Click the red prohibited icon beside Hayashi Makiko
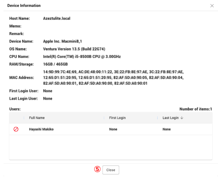The width and height of the screenshot is (218, 178). (16, 129)
